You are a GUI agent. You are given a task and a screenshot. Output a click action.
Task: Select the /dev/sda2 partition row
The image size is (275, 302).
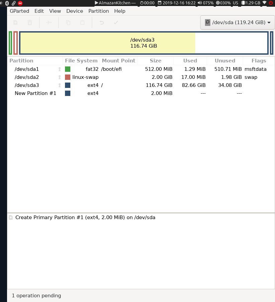pyautogui.click(x=141, y=77)
